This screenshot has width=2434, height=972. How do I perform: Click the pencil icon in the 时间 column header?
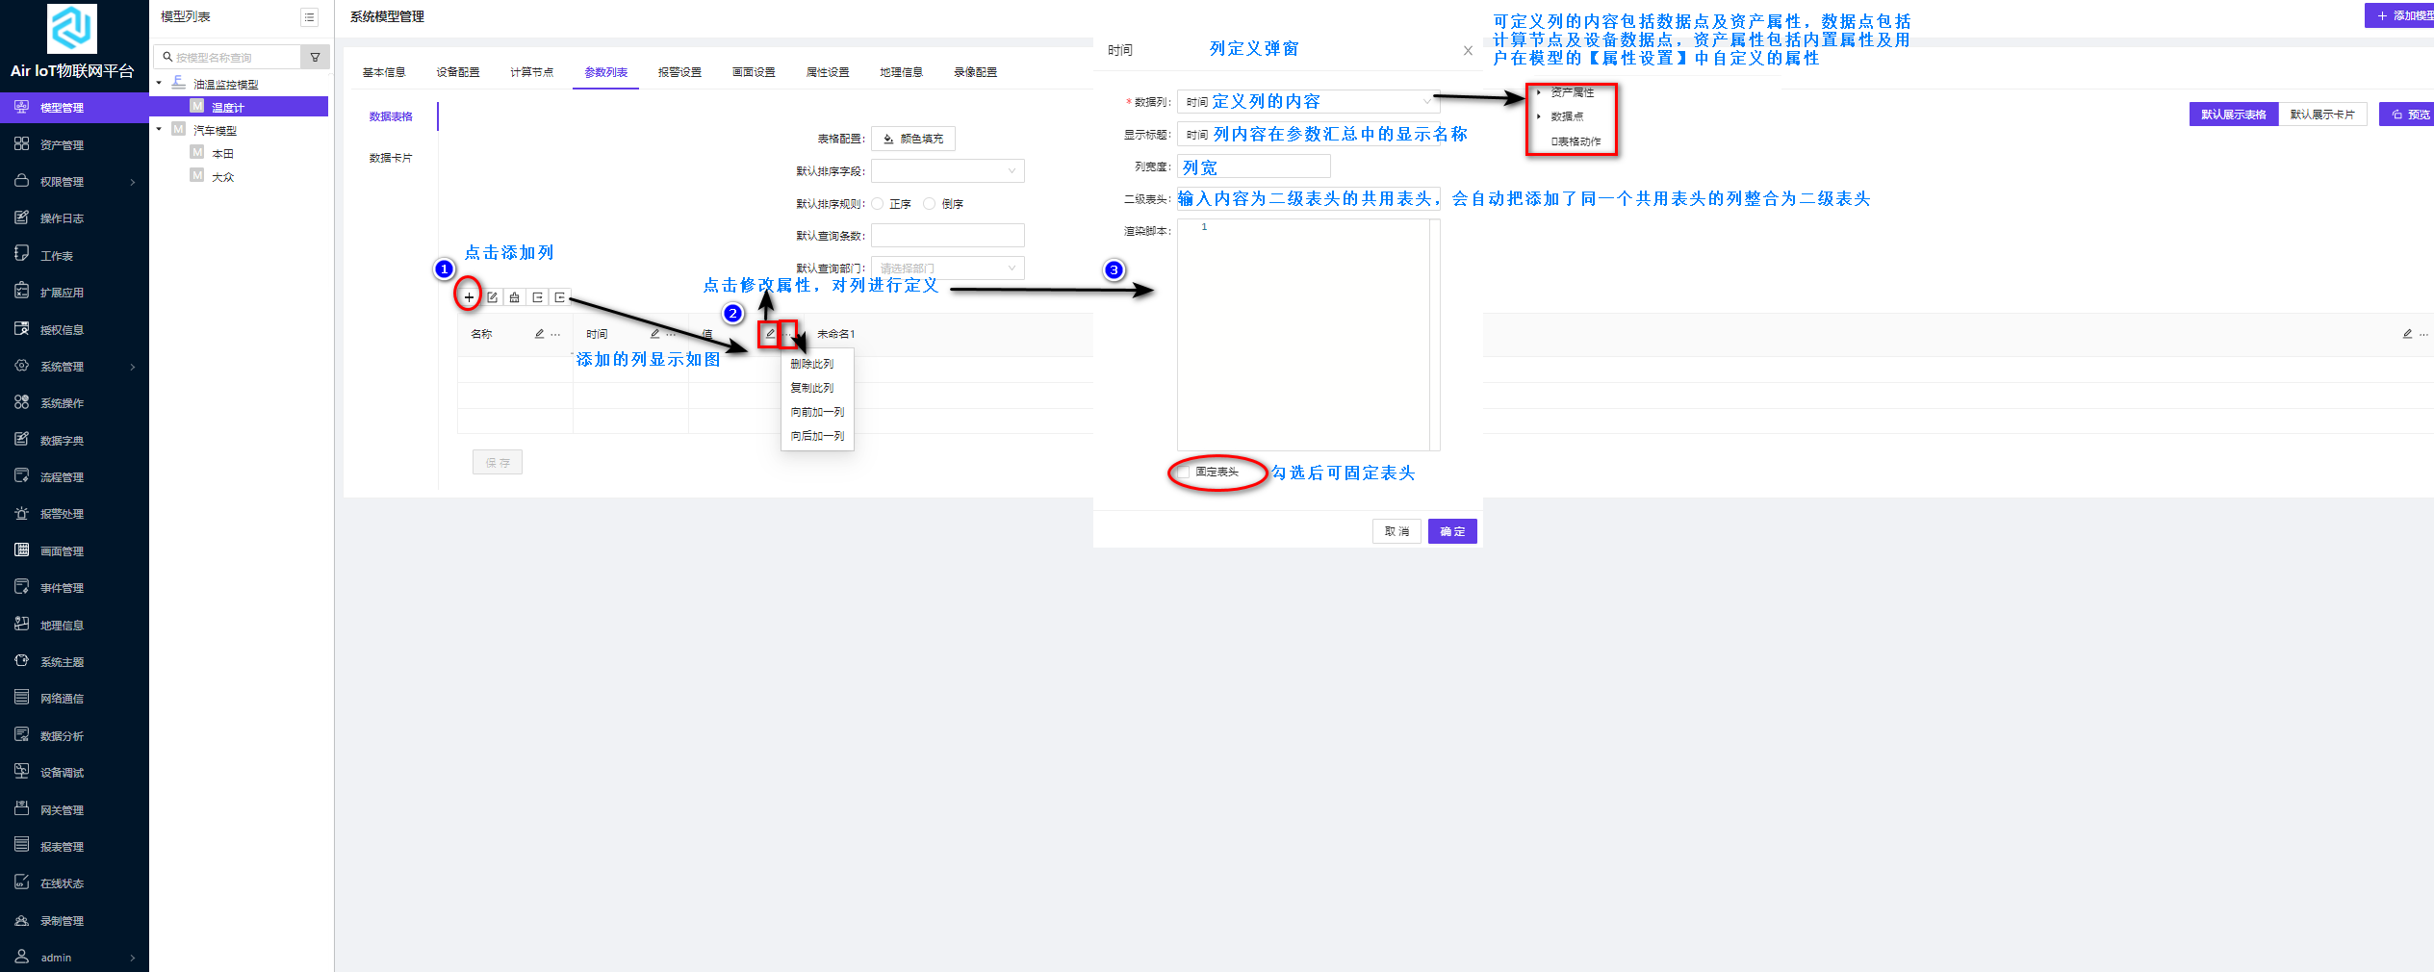(654, 334)
